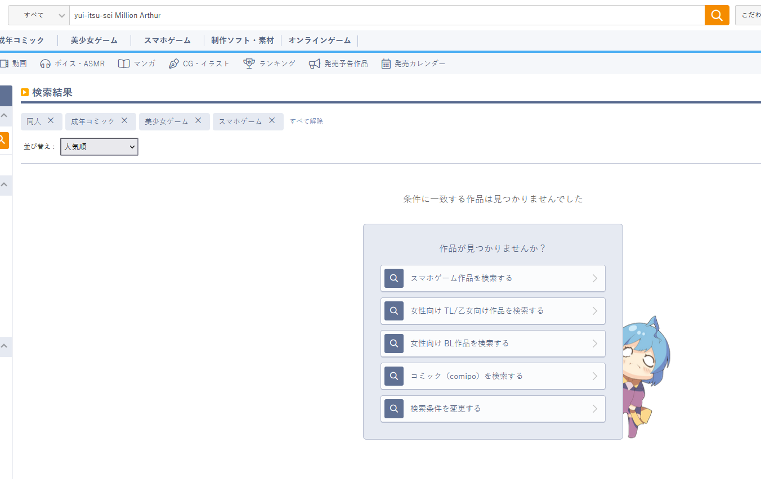
Task: Switch to the 成年コミック tab
Action: [22, 40]
